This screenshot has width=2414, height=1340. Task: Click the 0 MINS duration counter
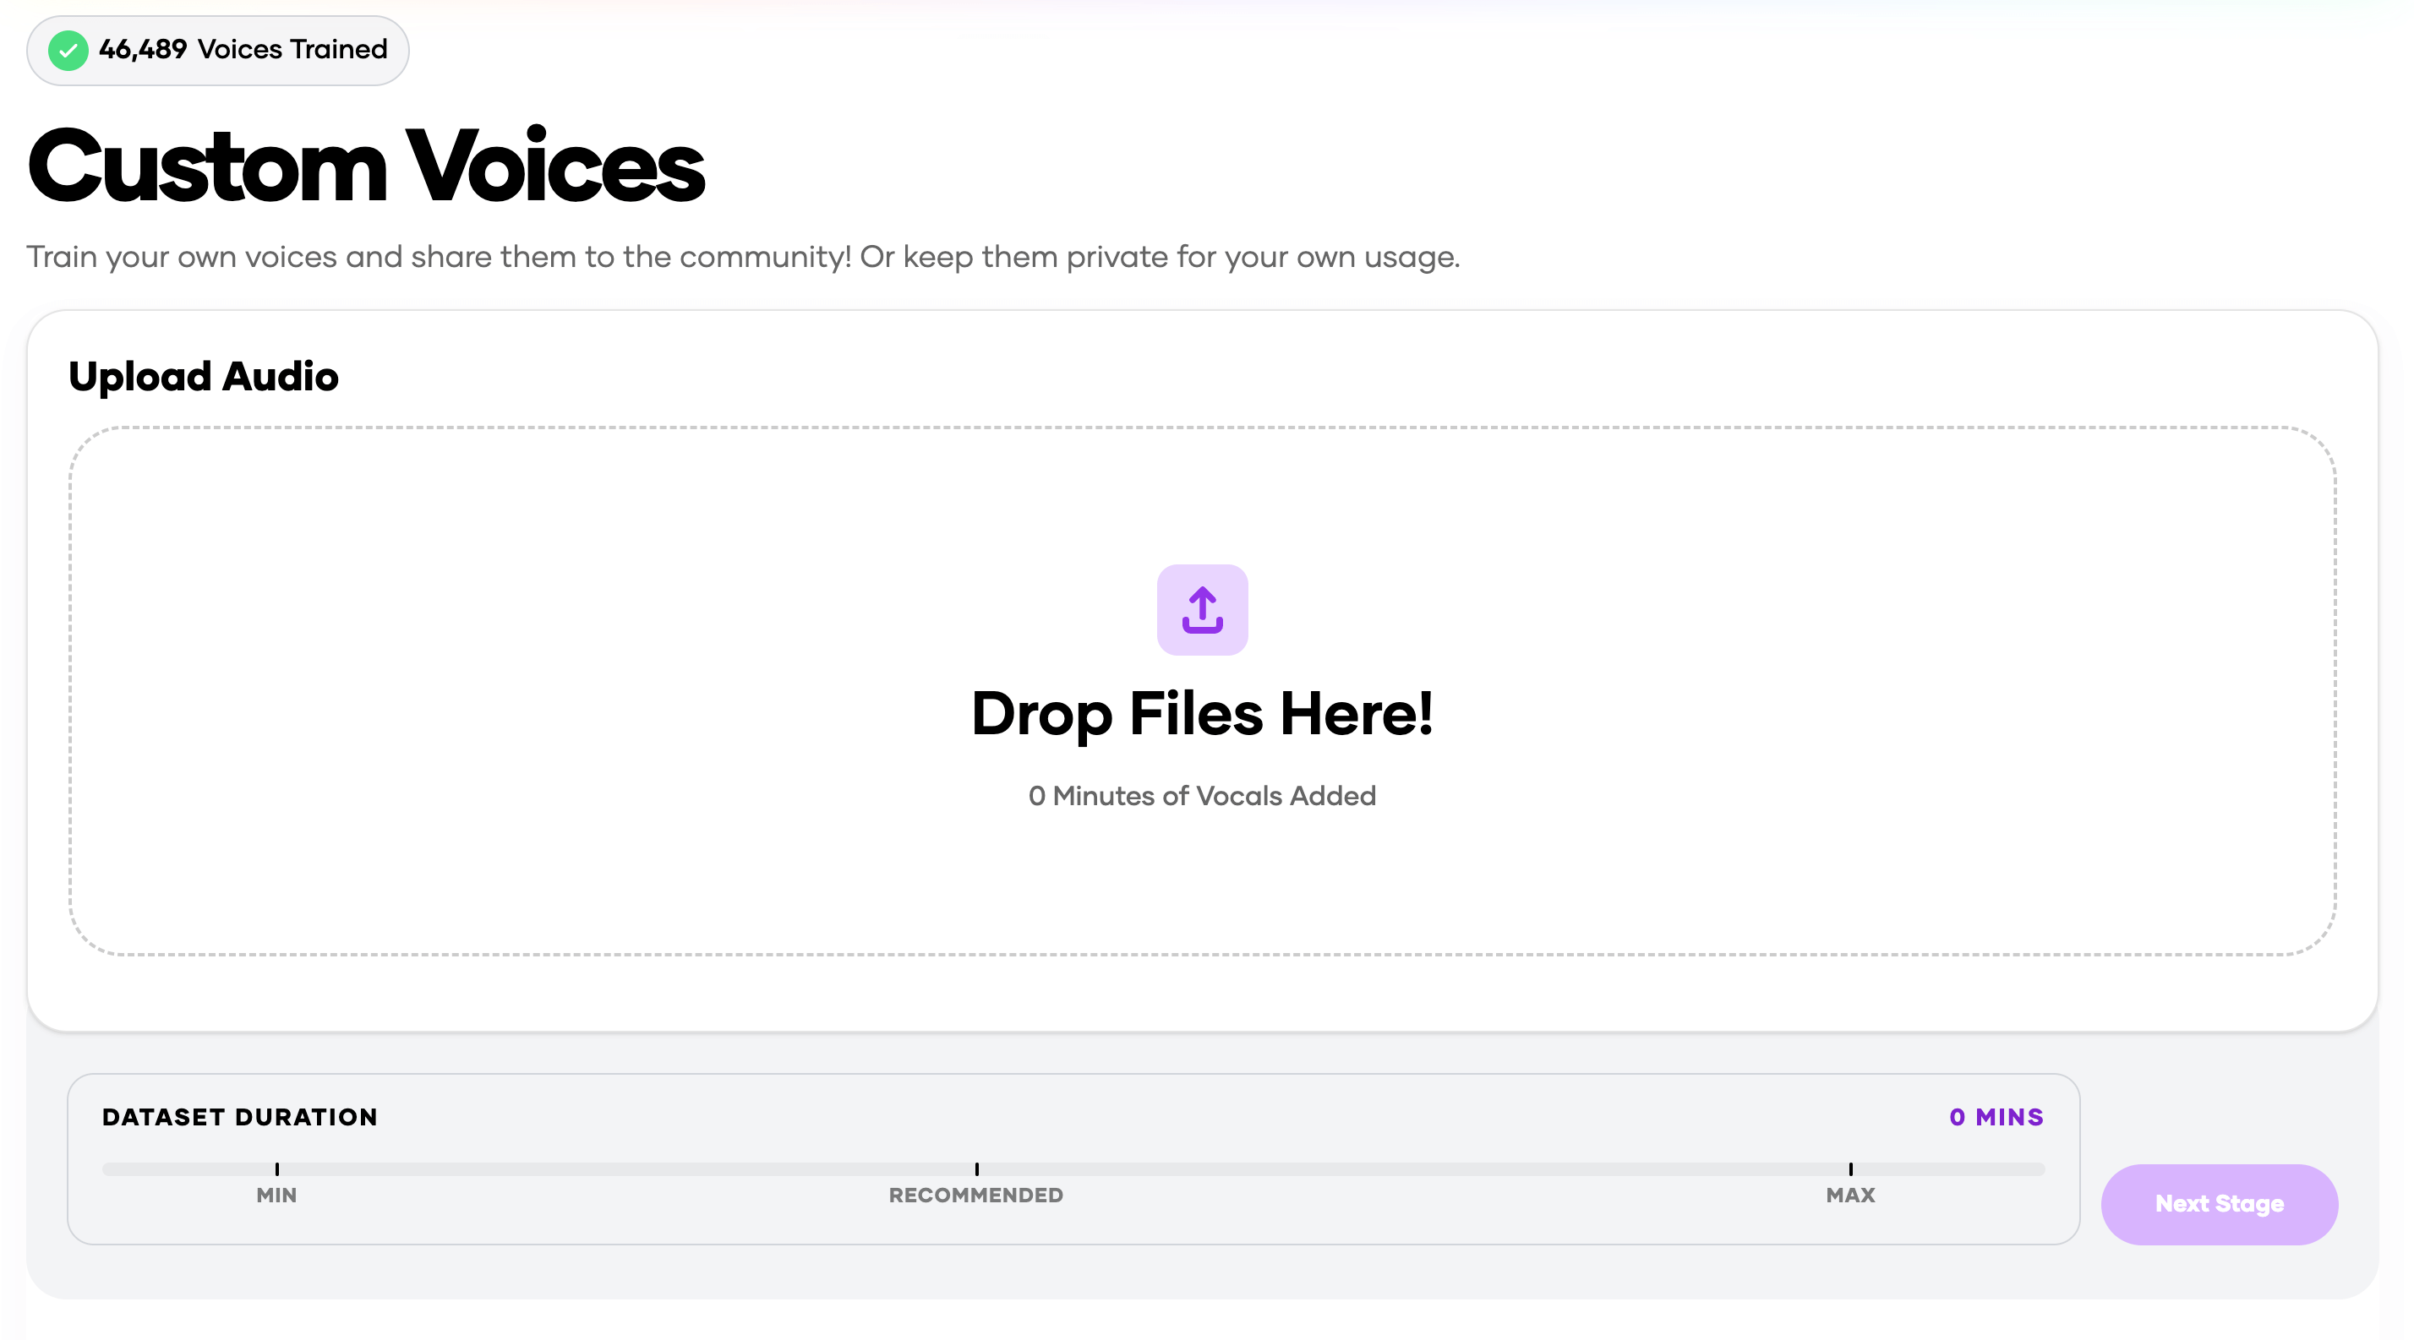(1996, 1117)
